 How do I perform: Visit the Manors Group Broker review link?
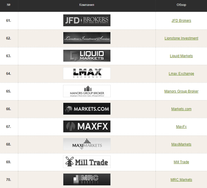(181, 91)
